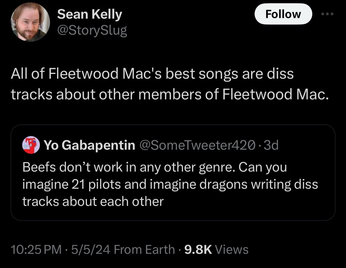Open the three-dot more options menu
This screenshot has width=346, height=268.
pos(327,14)
